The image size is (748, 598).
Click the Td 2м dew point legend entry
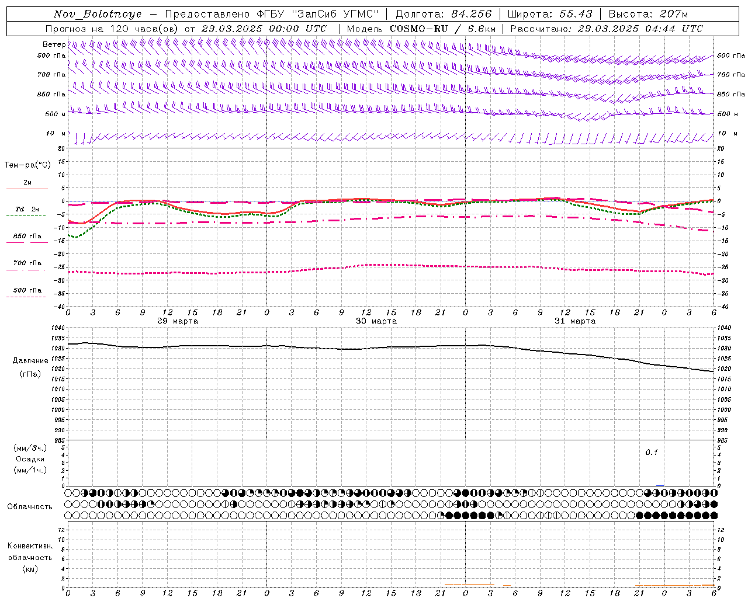[27, 209]
